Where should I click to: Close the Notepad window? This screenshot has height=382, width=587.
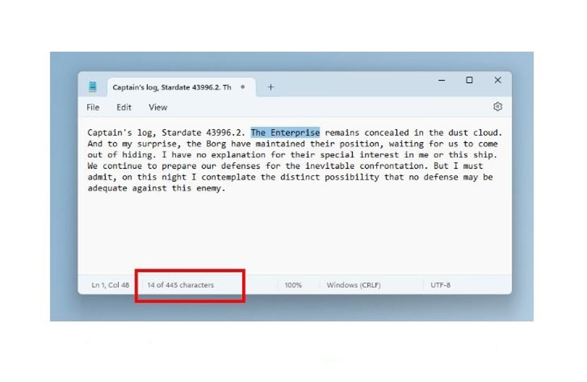point(497,80)
